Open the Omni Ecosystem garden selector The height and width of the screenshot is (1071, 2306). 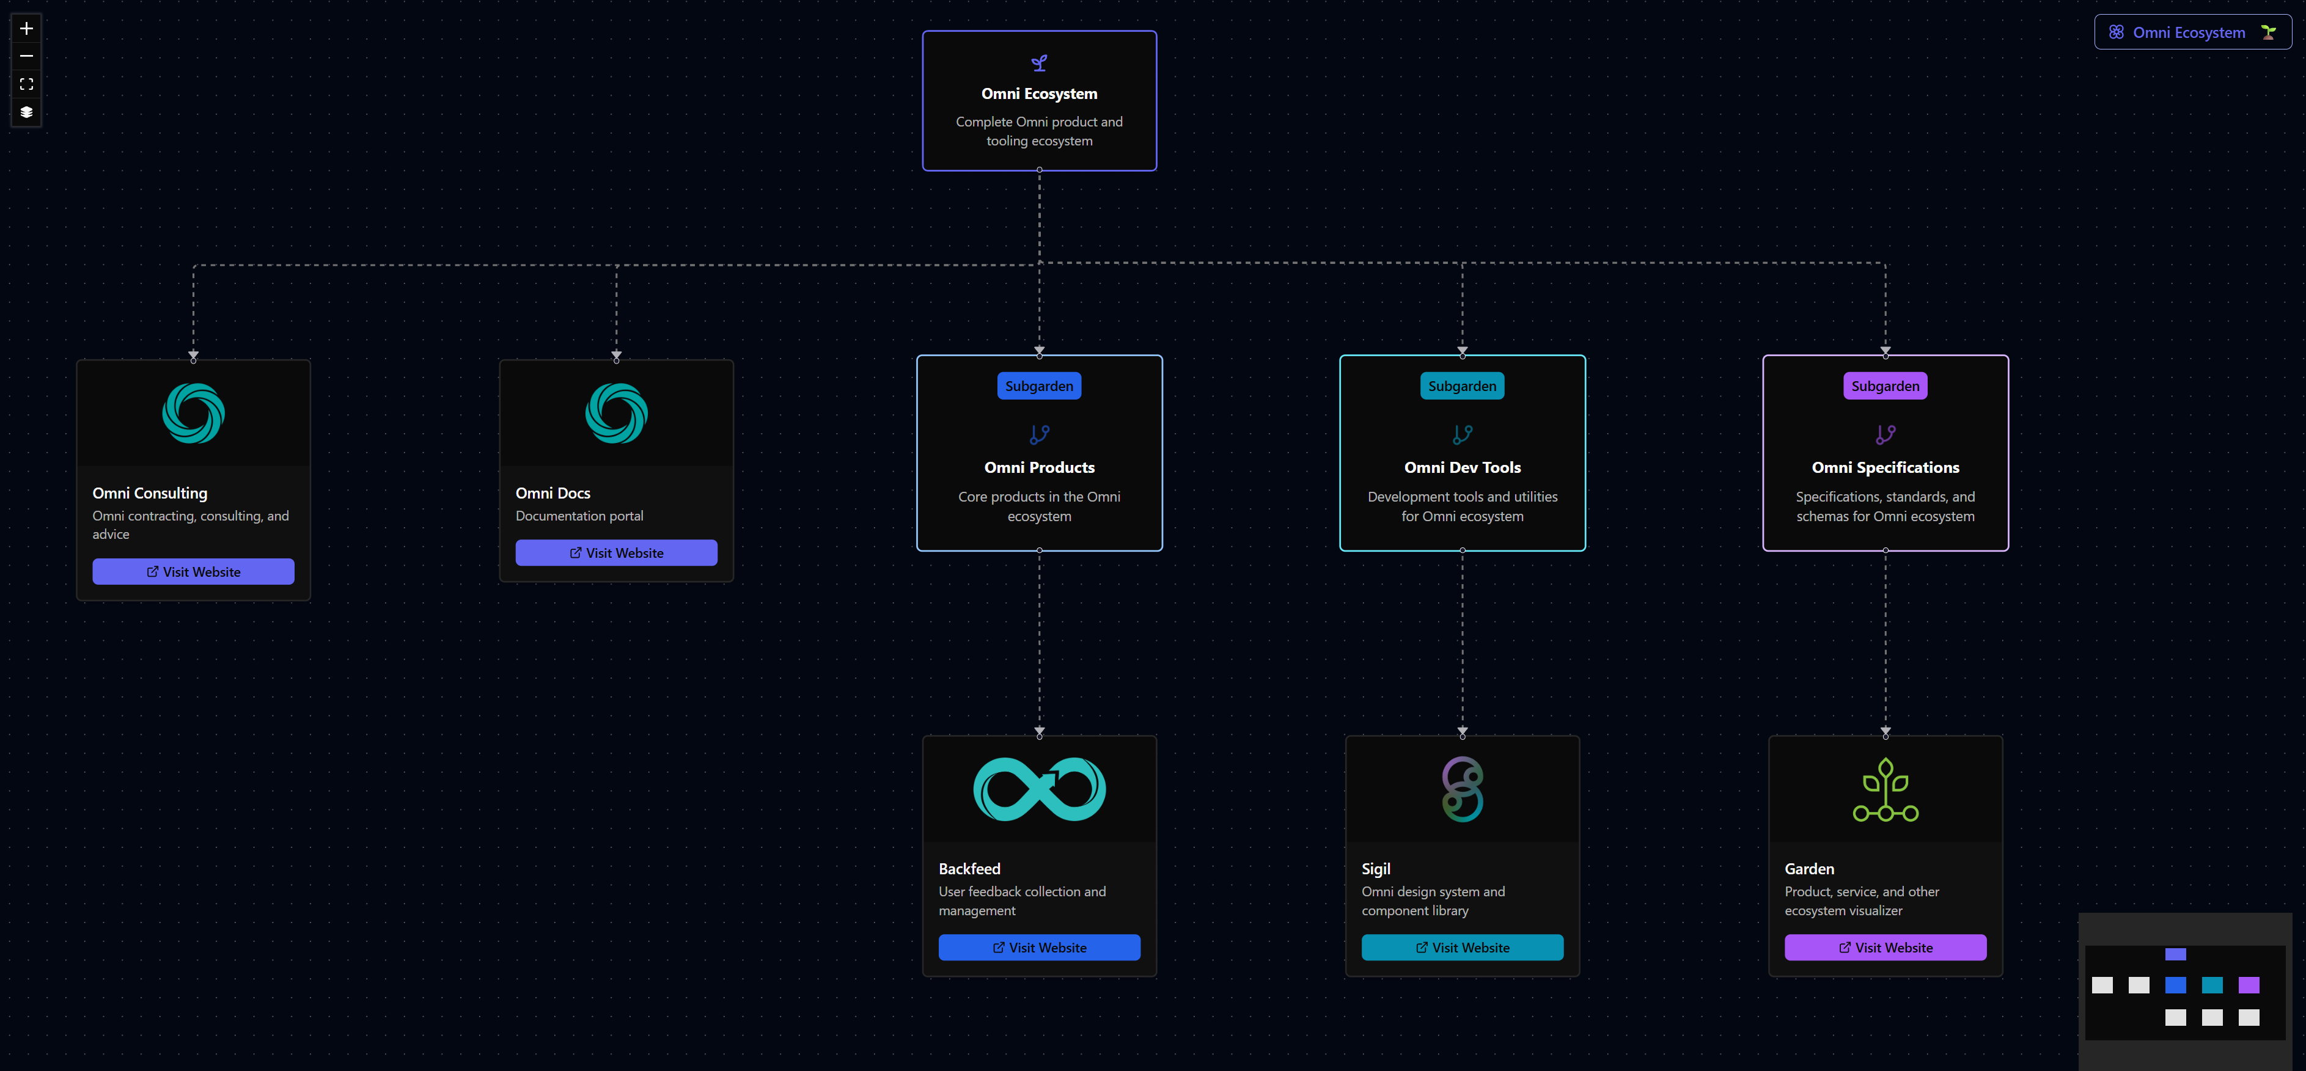pos(2192,32)
